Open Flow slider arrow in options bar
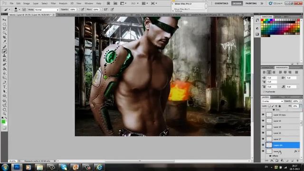This screenshot has height=171, width=304. (101, 9)
